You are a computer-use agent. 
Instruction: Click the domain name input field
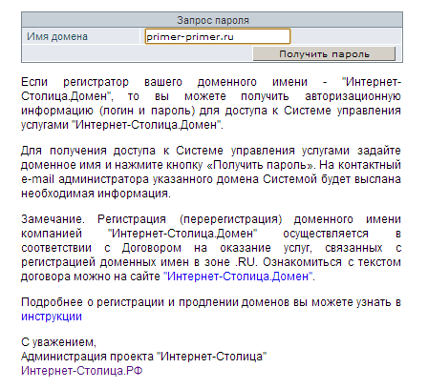(218, 36)
